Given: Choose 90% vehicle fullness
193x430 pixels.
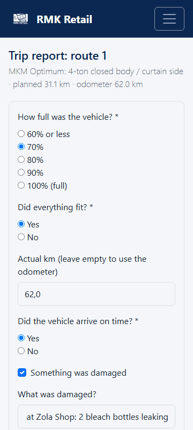Looking at the screenshot, I should pyautogui.click(x=21, y=173).
